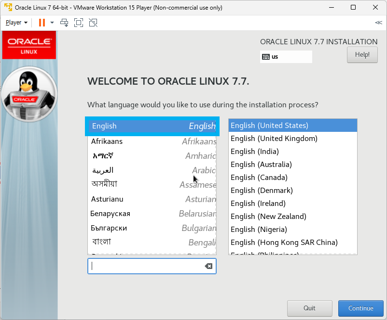Select Afrikaans in the language list

[152, 141]
